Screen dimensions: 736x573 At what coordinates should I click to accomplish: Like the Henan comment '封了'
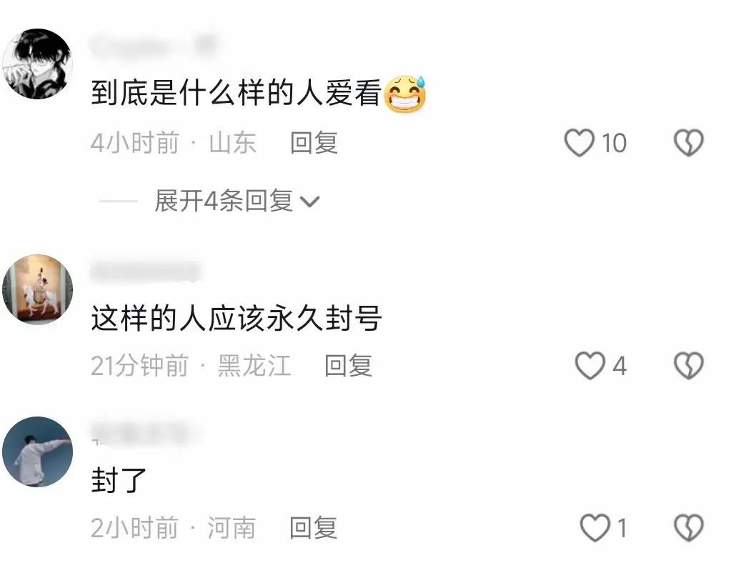pyautogui.click(x=595, y=528)
